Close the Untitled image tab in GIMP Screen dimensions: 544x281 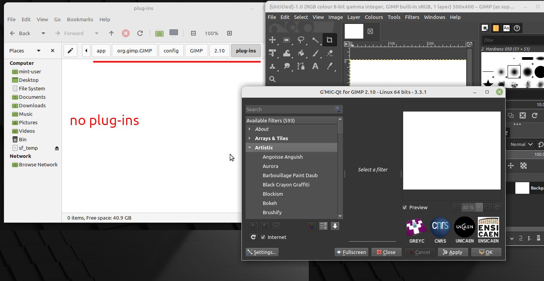pos(370,31)
